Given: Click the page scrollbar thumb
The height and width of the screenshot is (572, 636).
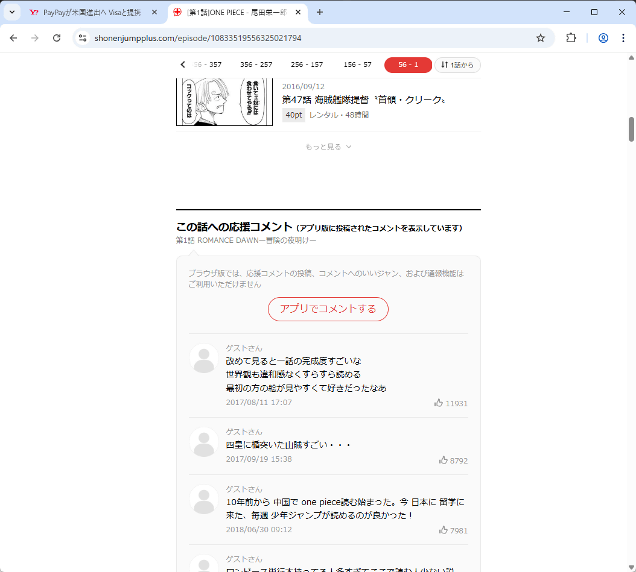Looking at the screenshot, I should click(x=631, y=129).
